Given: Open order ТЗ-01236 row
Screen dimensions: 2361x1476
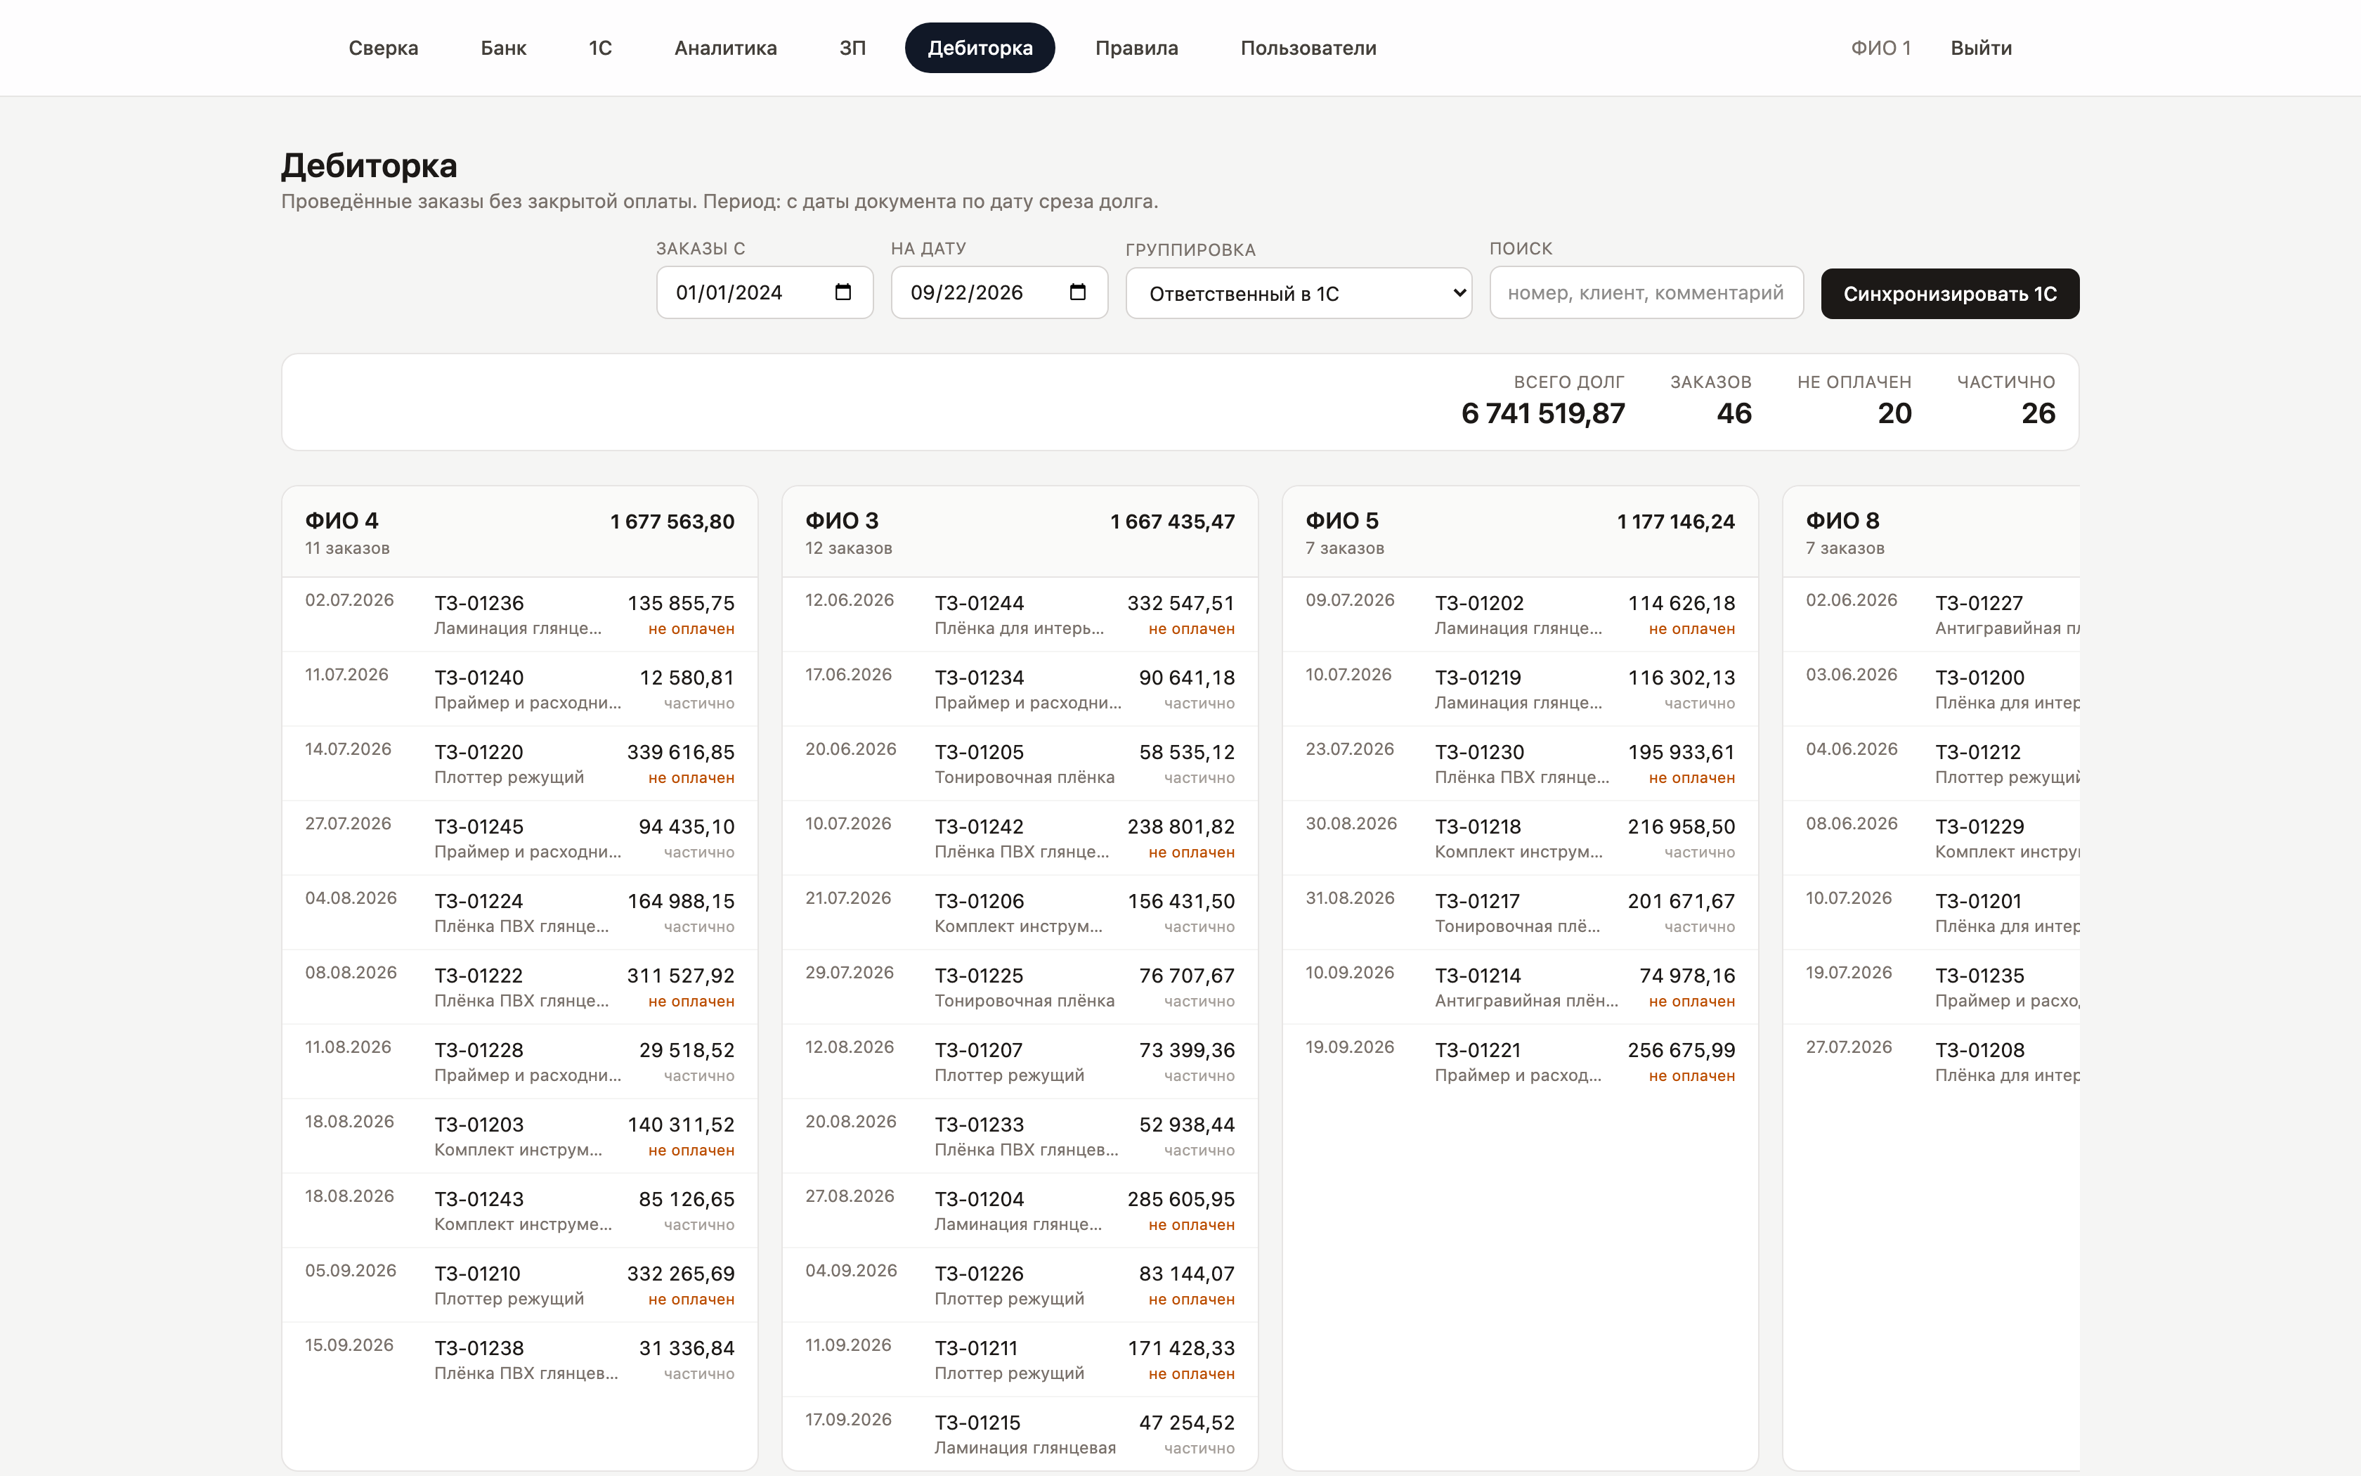Looking at the screenshot, I should click(x=520, y=614).
